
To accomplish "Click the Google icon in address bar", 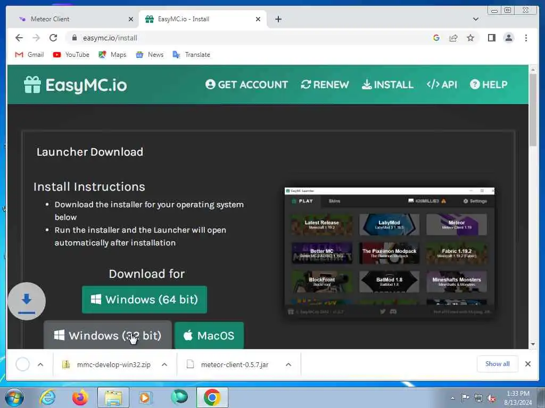I will pyautogui.click(x=436, y=38).
